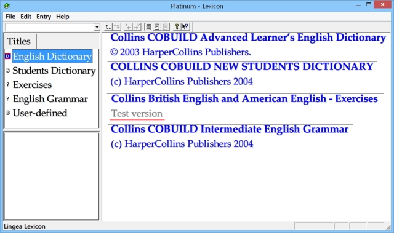Click the entry page layout toolbar icon
Image resolution: width=394 pixels, height=233 pixels.
coord(157,26)
